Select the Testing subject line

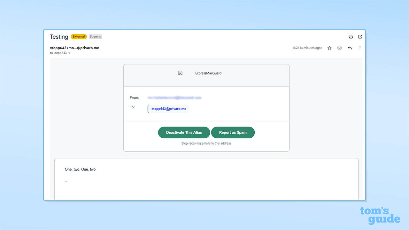[59, 36]
